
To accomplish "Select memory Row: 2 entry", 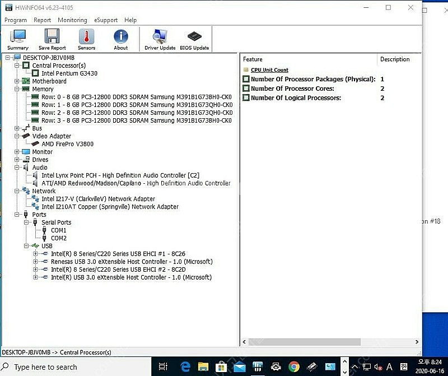I will 137,113.
